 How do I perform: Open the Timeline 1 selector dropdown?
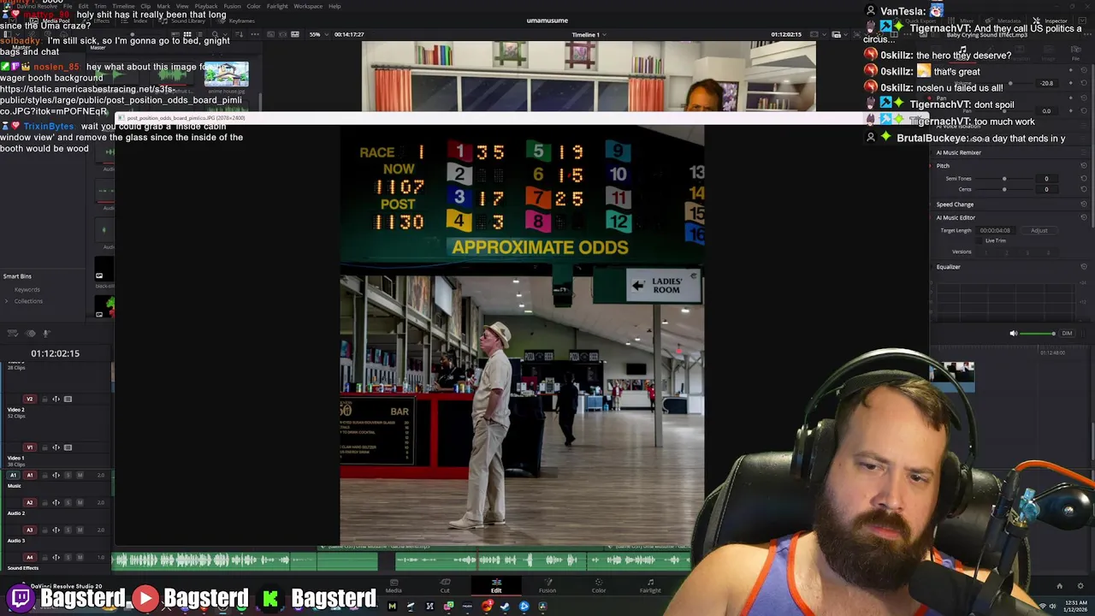click(x=589, y=34)
